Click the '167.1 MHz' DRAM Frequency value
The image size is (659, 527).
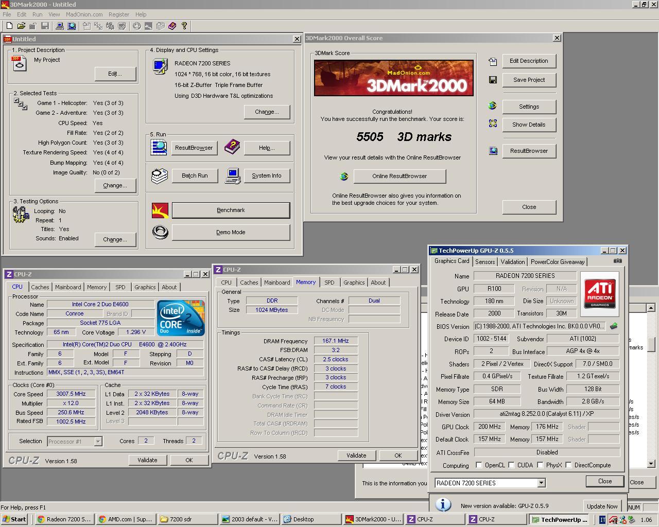coord(335,341)
